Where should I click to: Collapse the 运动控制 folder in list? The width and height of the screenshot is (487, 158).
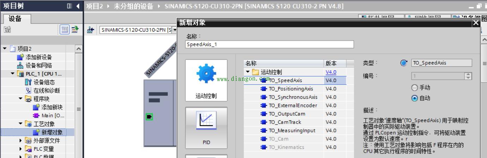coord(248,72)
